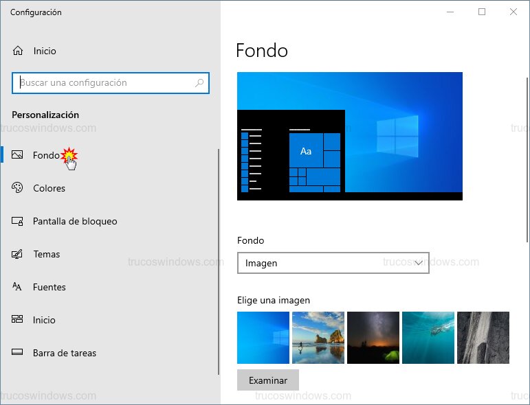This screenshot has width=530, height=405.
Task: Select the Barra de tareas icon
Action: click(18, 353)
